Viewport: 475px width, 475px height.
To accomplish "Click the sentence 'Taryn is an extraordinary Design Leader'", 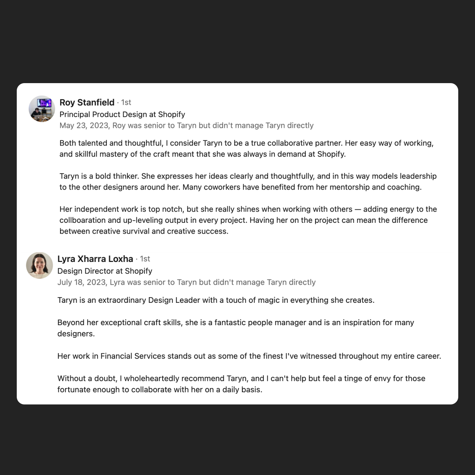I will pos(216,300).
